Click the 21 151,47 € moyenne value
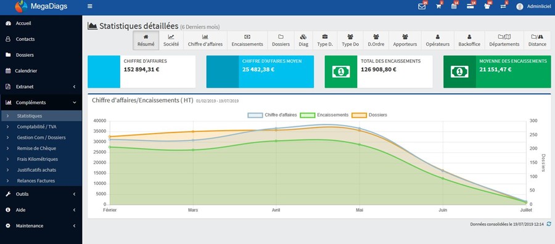This screenshot has width=555, height=244. tap(495, 69)
